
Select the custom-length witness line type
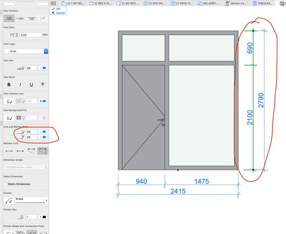31,151
